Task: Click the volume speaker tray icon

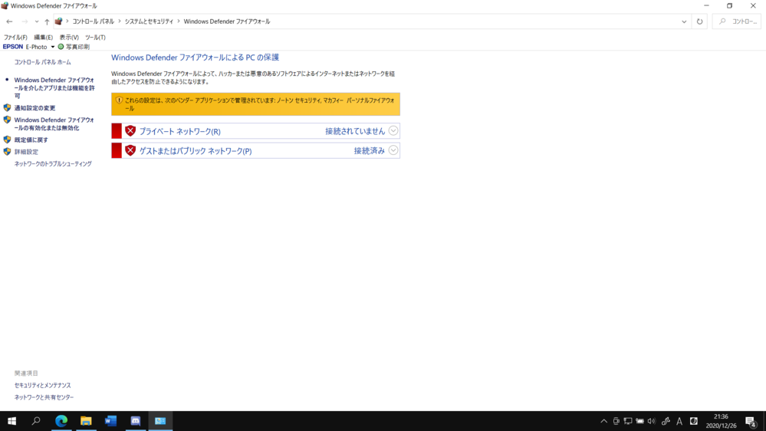Action: 652,421
